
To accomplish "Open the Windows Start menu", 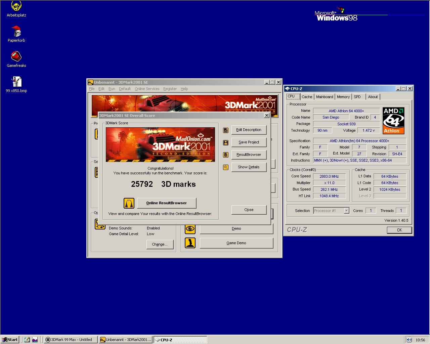I will coord(10,340).
